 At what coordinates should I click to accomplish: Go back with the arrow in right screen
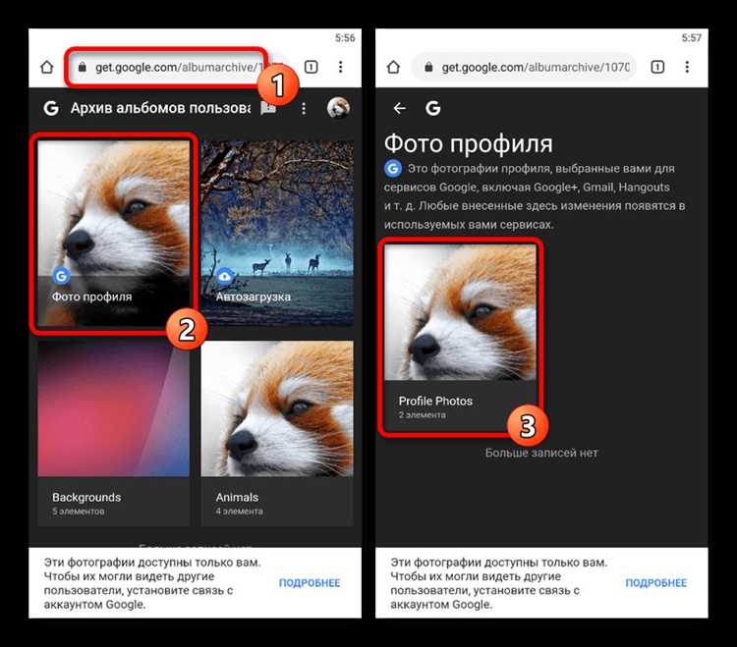tap(400, 108)
